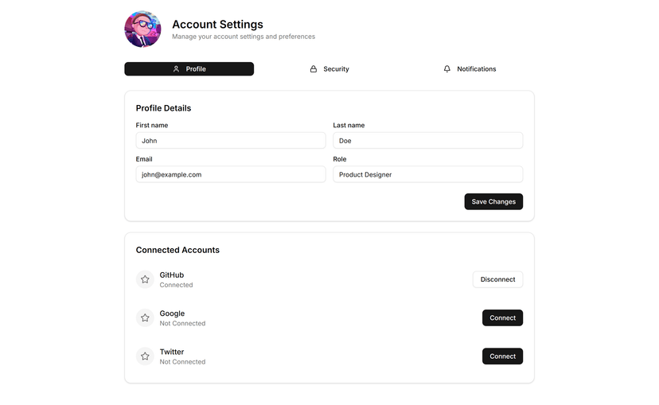Viewport: 659px width, 405px height.
Task: Open the Notifications tab
Action: point(470,69)
